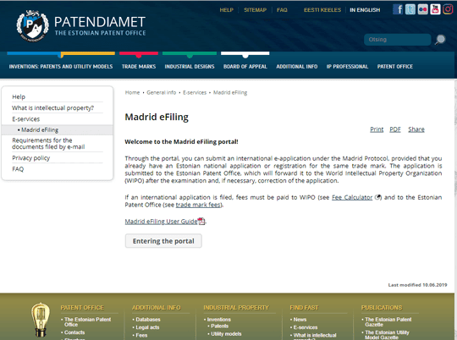Open The Estonian Utility Model Gazette link

(387, 335)
